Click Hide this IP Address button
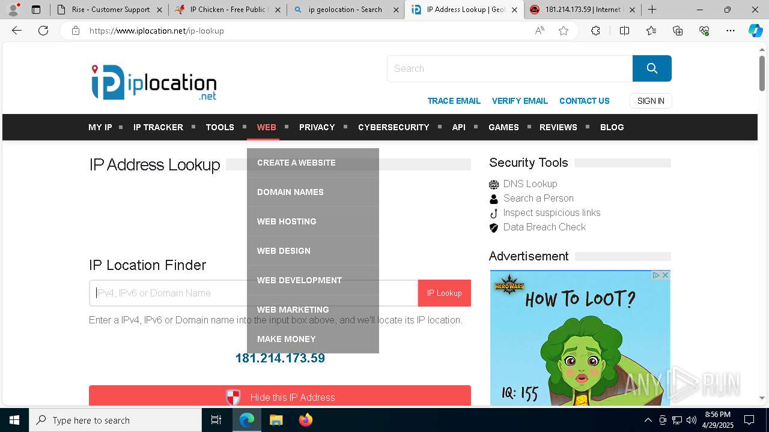Screen dimensions: 769x432 coord(280,397)
